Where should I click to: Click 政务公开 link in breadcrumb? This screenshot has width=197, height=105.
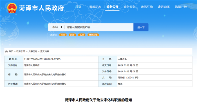pos(21,51)
